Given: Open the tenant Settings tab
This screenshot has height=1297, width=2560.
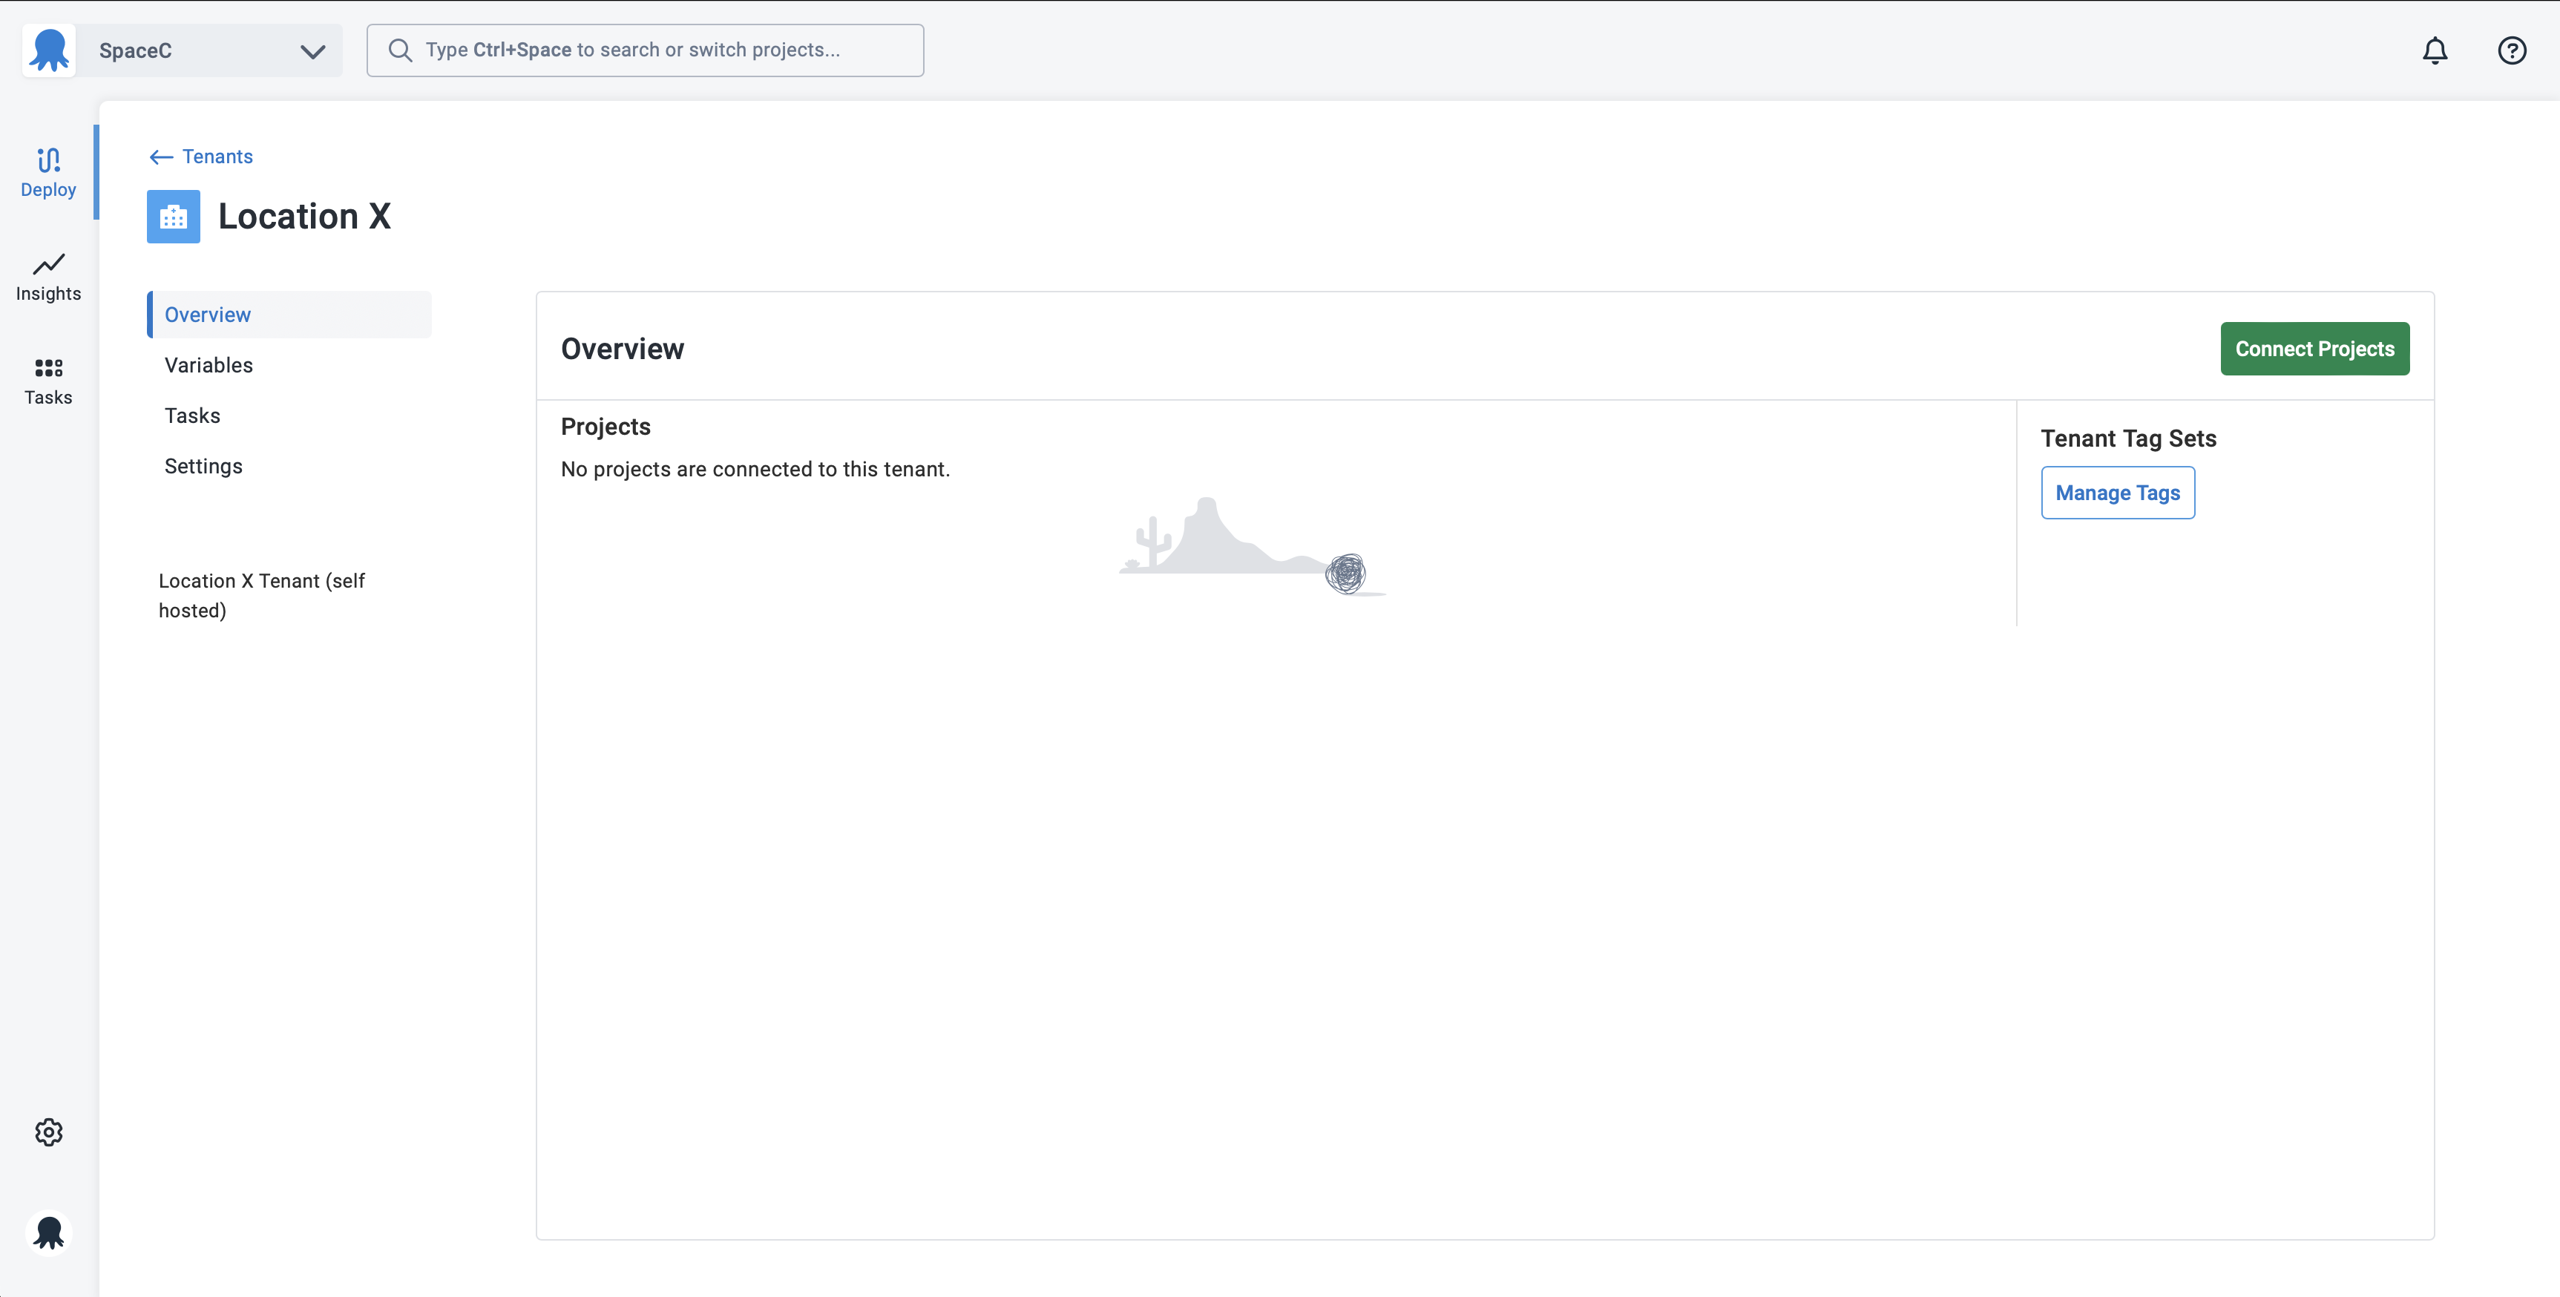Looking at the screenshot, I should point(203,466).
